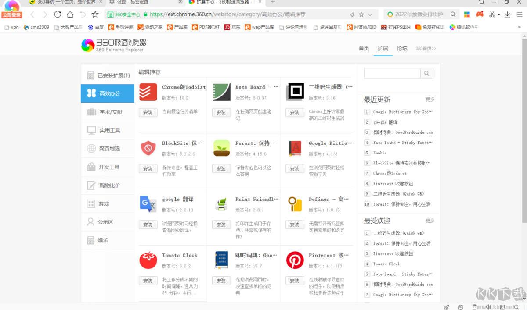This screenshot has height=310, width=527.
Task: Go to home page icon
Action: [70, 14]
